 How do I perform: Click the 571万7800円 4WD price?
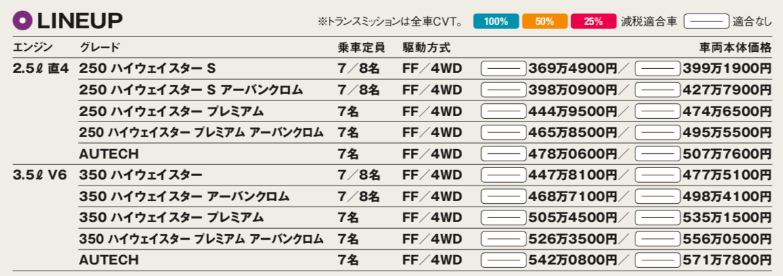point(727,260)
